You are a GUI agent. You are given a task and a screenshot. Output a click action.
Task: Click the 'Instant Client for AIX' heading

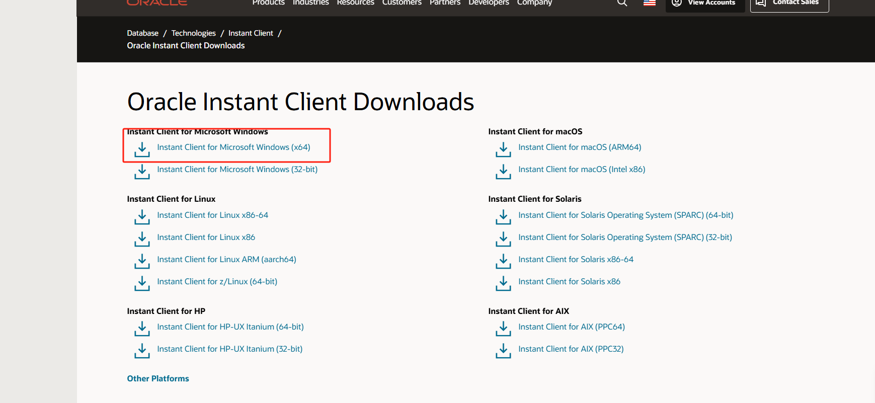click(529, 311)
